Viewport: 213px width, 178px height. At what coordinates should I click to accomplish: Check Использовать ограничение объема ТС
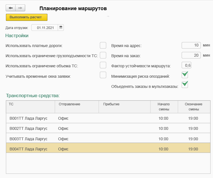(x=103, y=65)
